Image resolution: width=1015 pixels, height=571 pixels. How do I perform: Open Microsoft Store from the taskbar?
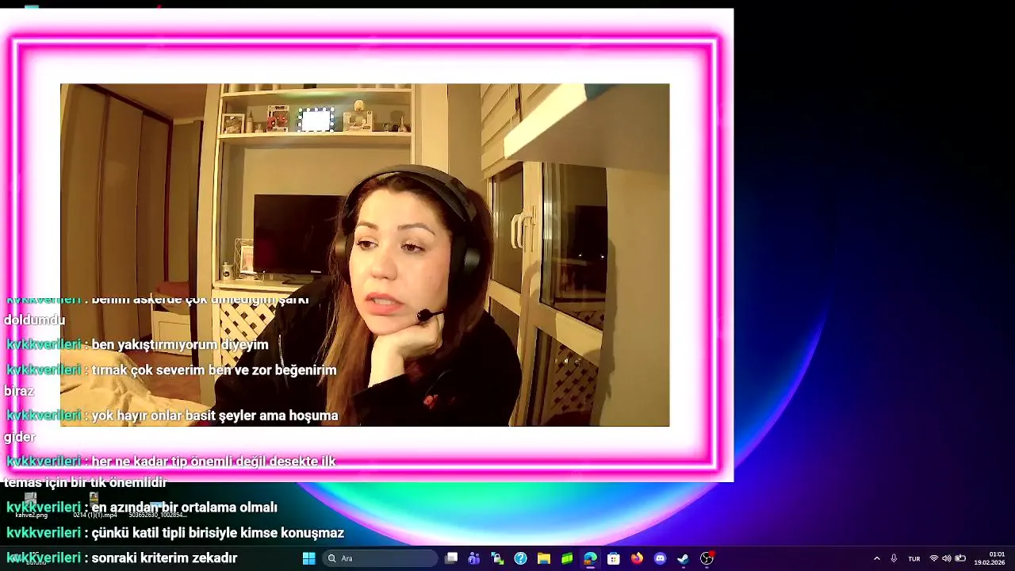[614, 558]
